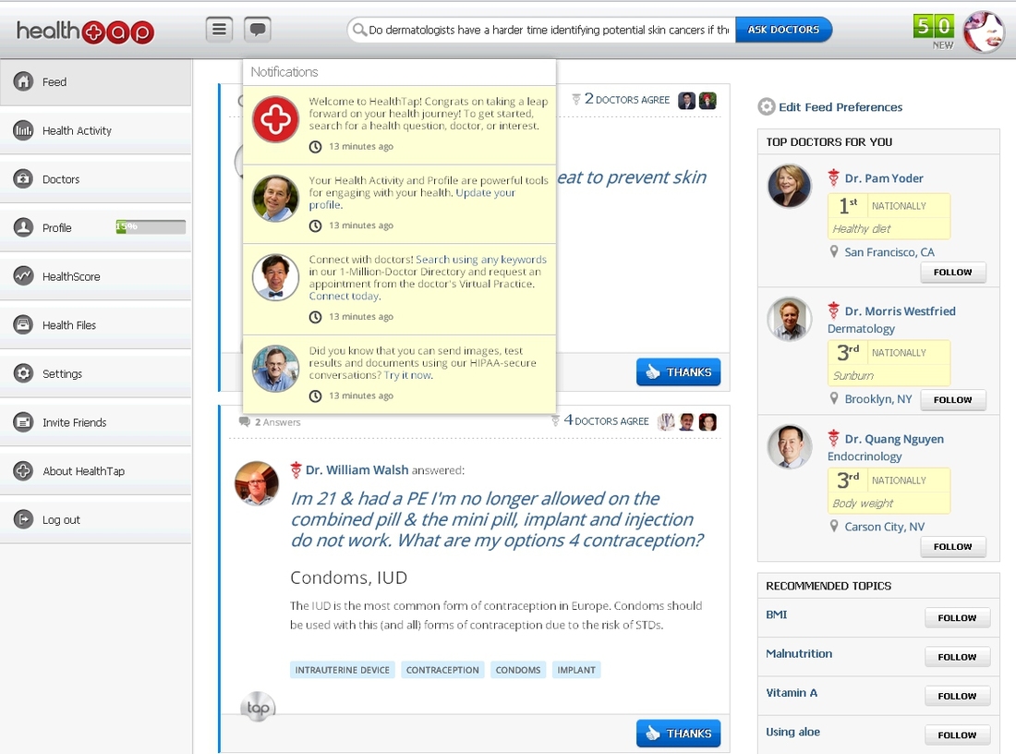Click the HealthTap logo
The width and height of the screenshot is (1016, 754).
pyautogui.click(x=86, y=30)
